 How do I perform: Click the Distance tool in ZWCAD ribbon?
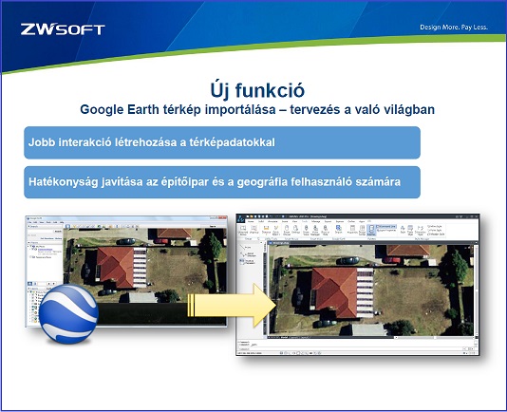click(x=266, y=230)
